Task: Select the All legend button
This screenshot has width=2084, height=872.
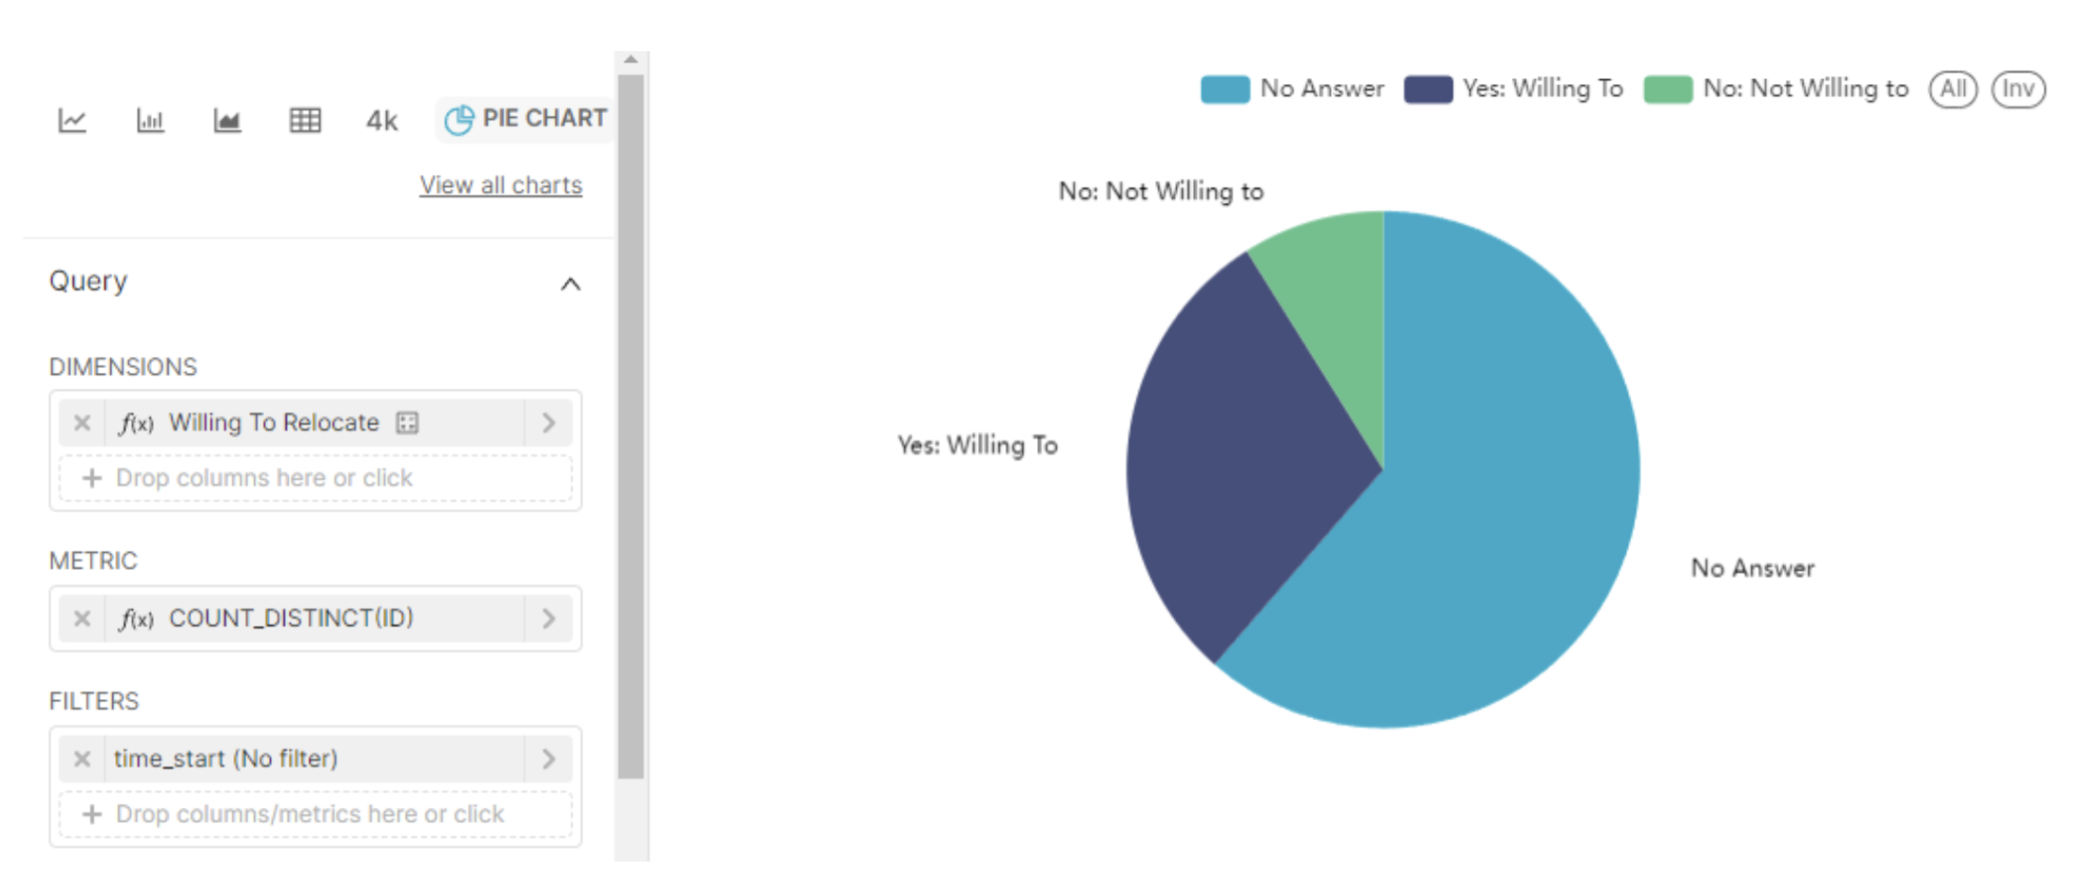Action: [1952, 88]
